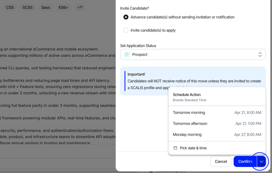Cancel the invite candidate dialog
The height and width of the screenshot is (173, 272).
(221, 162)
